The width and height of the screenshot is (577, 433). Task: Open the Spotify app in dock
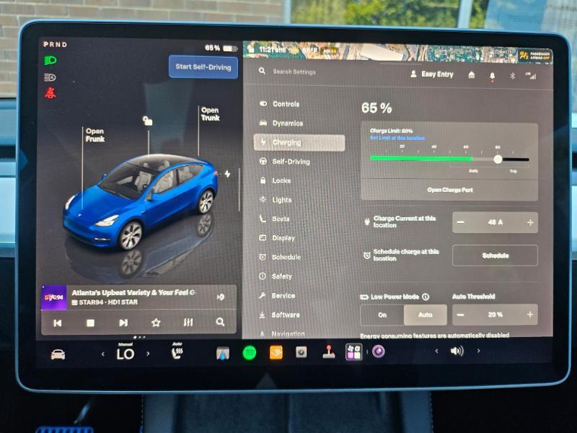point(249,353)
